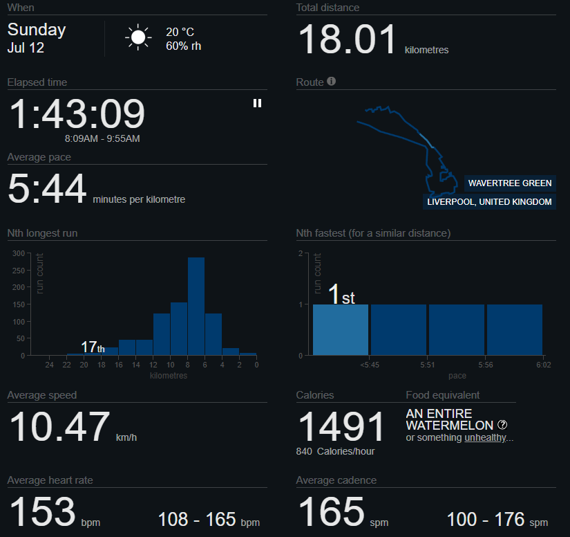
Task: Click the 1491 calories value
Action: click(x=341, y=427)
